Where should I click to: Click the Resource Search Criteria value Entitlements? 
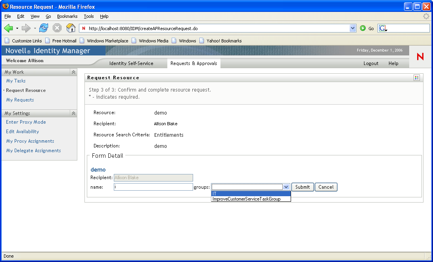coord(169,135)
